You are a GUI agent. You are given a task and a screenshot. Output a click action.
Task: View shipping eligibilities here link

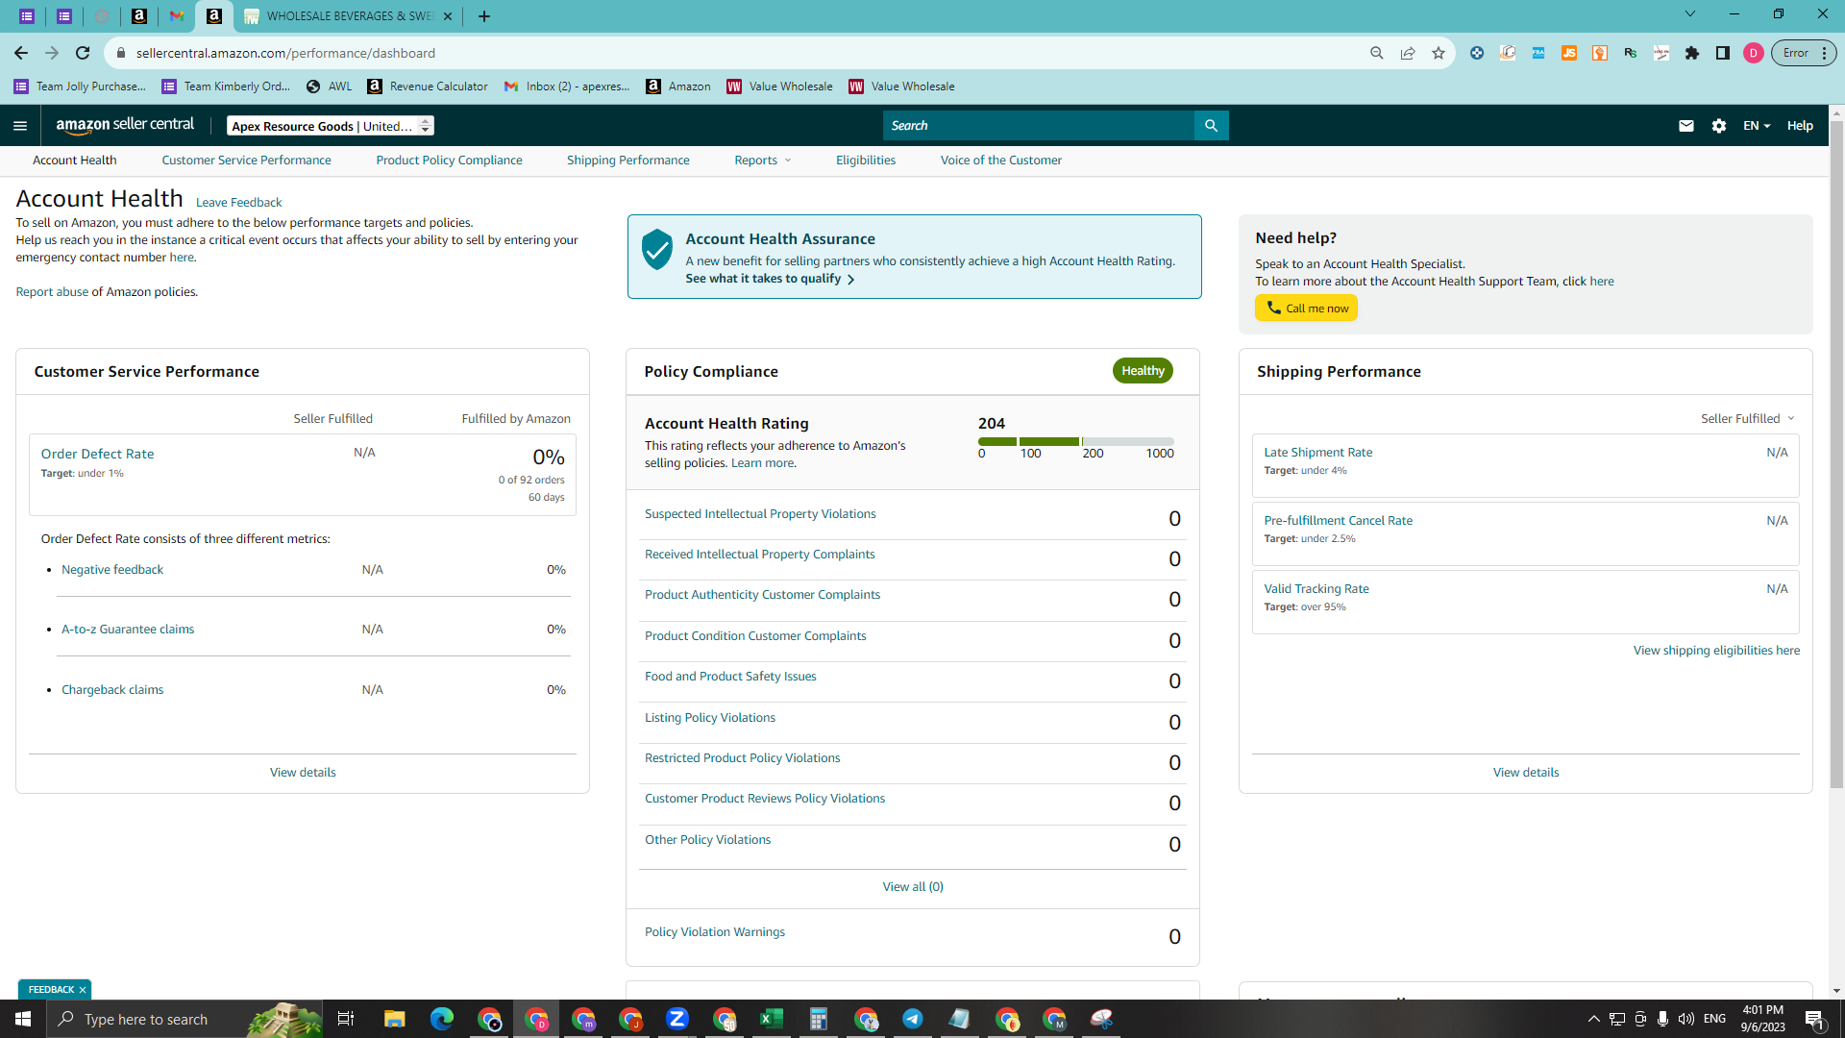coord(1716,651)
